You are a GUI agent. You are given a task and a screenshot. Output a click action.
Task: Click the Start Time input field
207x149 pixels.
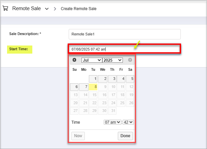point(124,49)
